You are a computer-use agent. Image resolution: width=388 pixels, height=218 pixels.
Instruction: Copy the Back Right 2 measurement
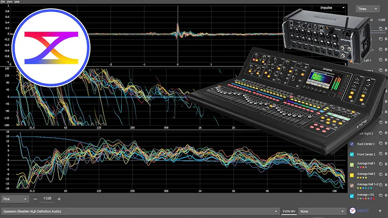pyautogui.click(x=380, y=133)
